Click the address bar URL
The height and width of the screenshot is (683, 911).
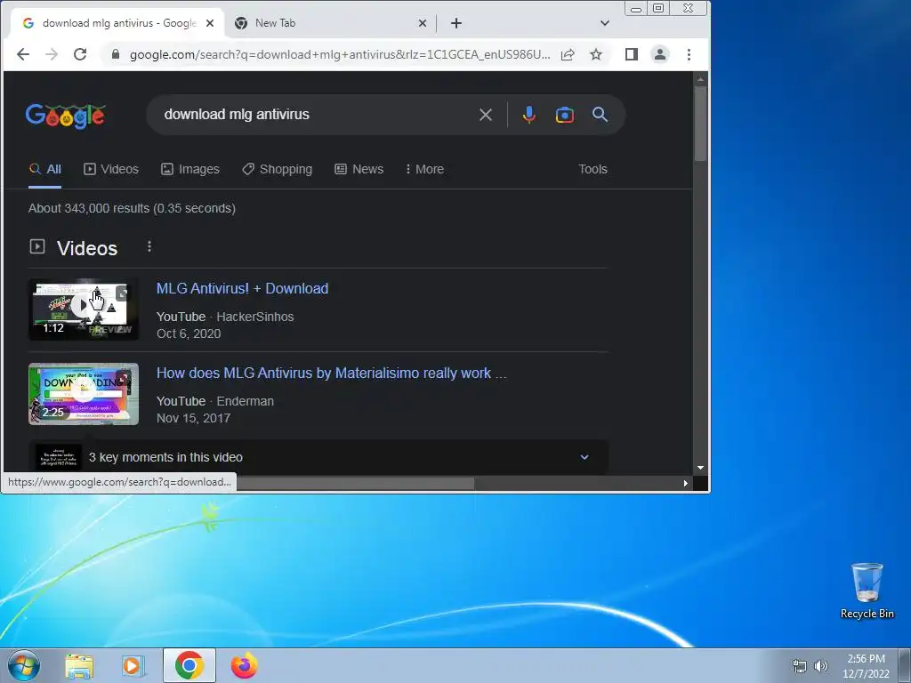(x=340, y=54)
